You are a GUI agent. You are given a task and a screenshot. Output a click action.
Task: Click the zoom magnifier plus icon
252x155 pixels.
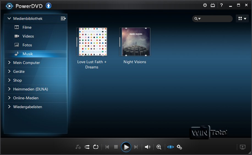(159, 147)
